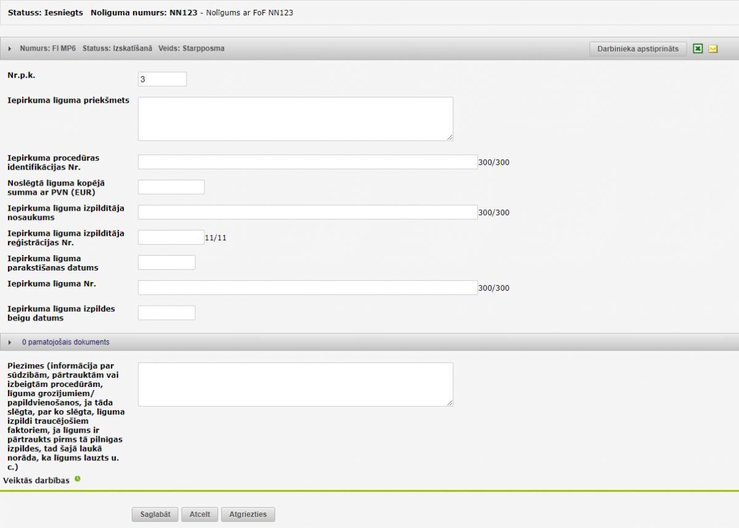Select the Iepirkuma procedūras identifikācijas Nr. field

pyautogui.click(x=307, y=162)
